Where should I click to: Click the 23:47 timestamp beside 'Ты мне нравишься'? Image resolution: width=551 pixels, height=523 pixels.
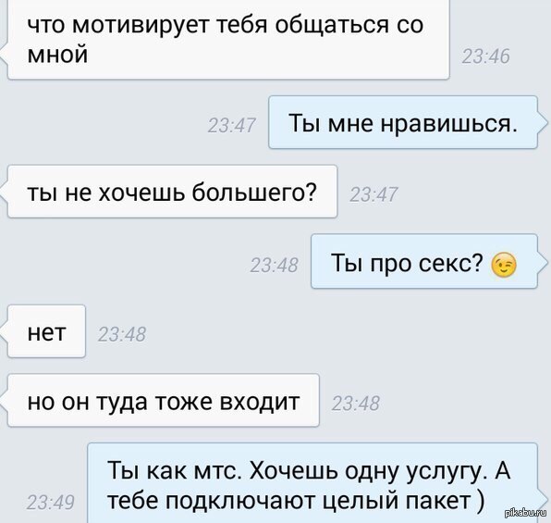click(x=231, y=125)
